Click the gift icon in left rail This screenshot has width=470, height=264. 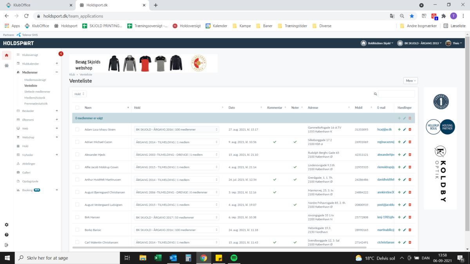(6, 66)
